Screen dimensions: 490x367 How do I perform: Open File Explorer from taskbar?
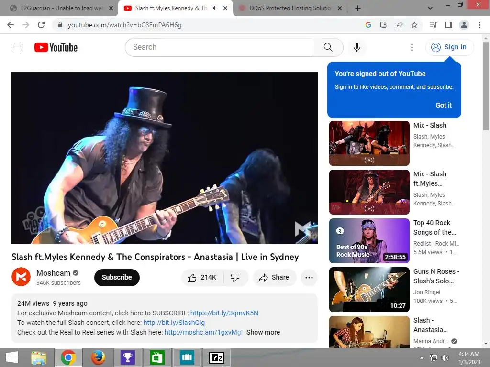[x=39, y=357]
